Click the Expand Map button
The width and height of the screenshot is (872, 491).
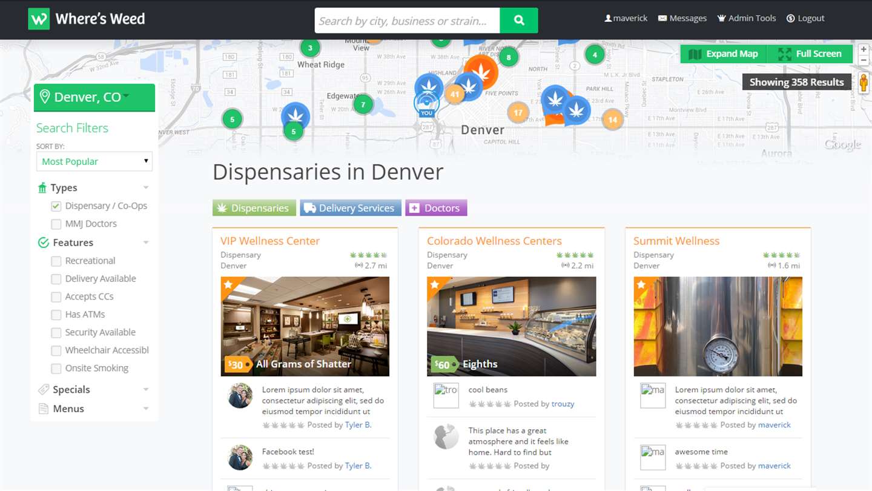724,54
